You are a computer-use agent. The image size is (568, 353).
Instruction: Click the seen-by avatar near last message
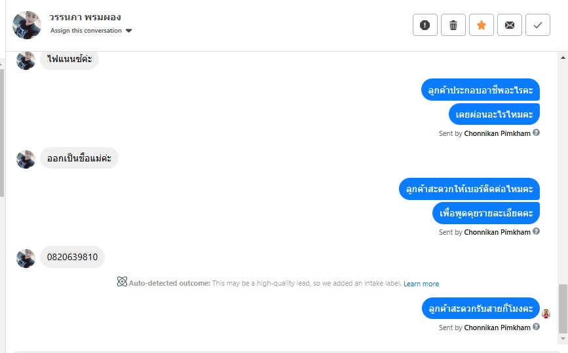click(546, 314)
